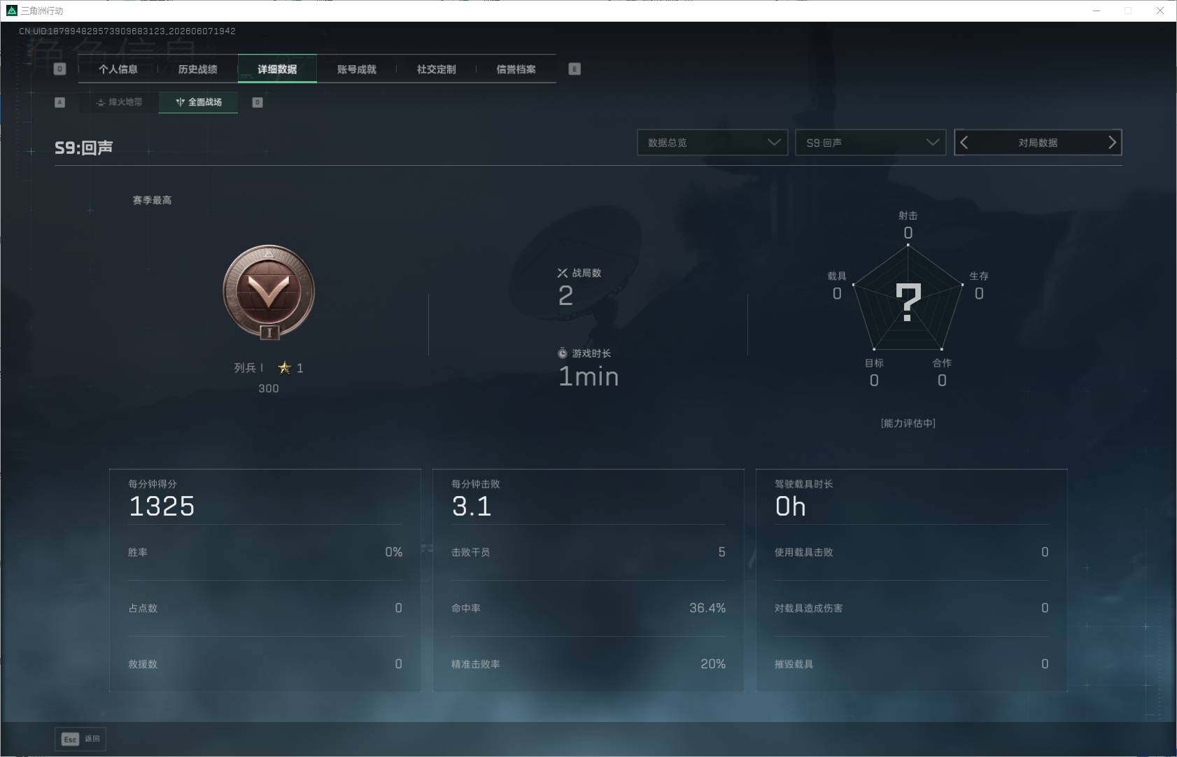Open the 信誉档案 tab
Screen dimensions: 1177x757
[x=516, y=69]
